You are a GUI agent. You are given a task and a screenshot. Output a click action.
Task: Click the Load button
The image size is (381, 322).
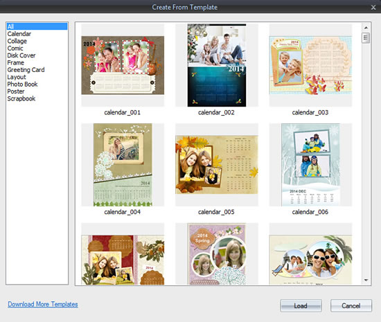(301, 305)
